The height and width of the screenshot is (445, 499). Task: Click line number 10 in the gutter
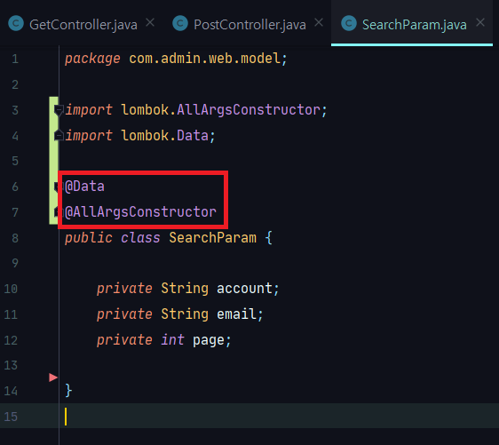pos(11,289)
